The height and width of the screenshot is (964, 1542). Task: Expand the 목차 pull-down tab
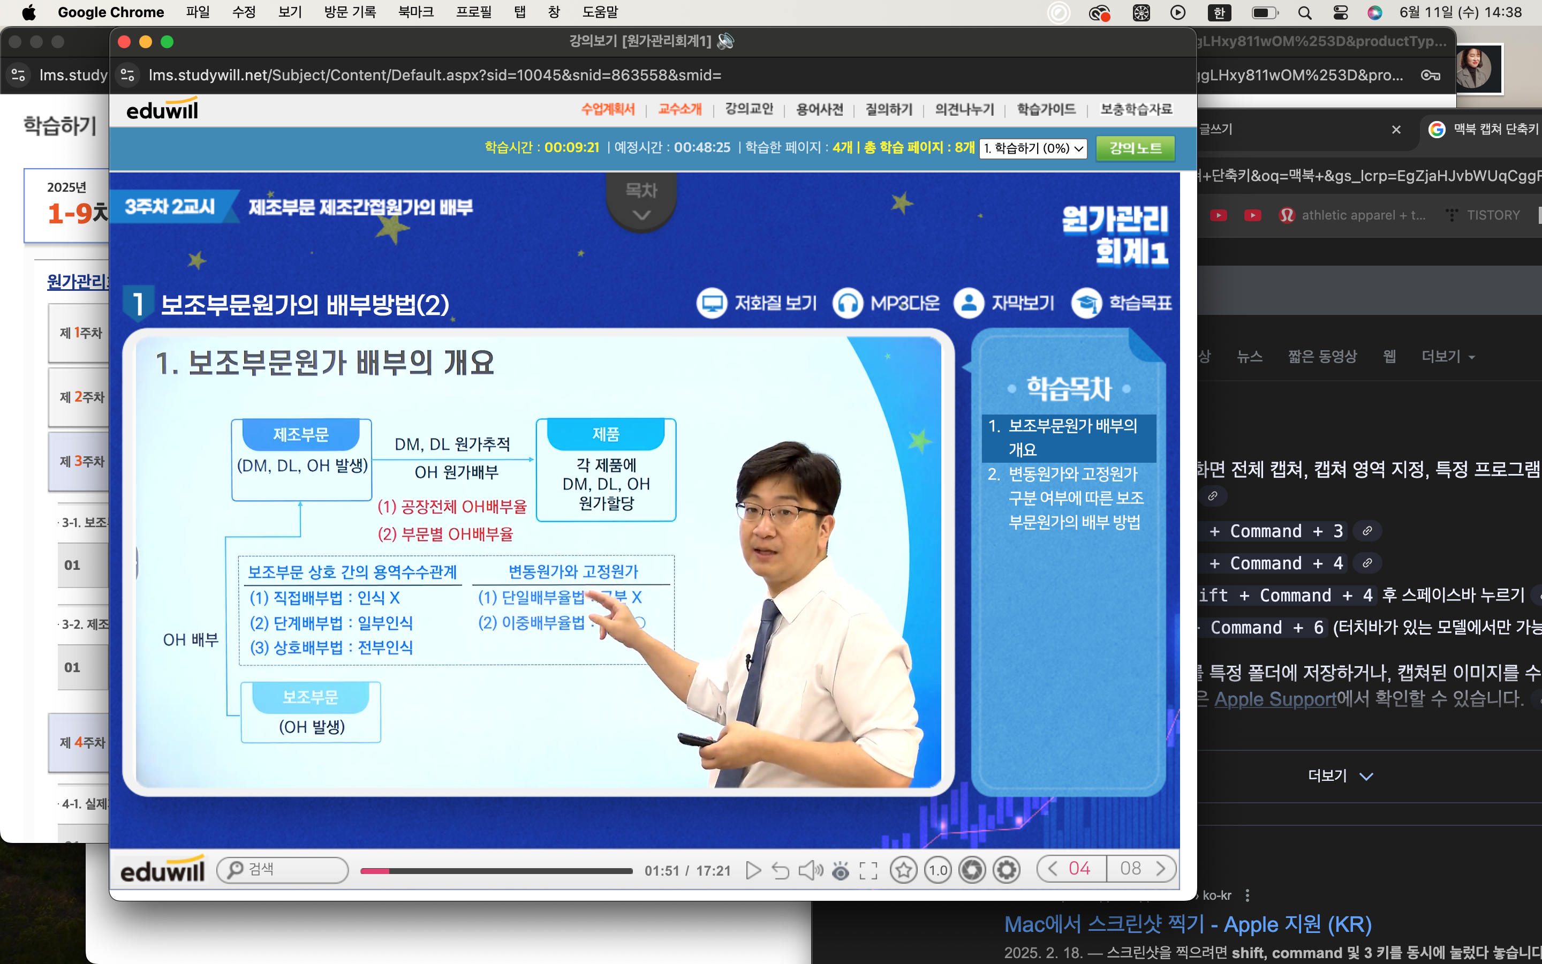[x=641, y=201]
